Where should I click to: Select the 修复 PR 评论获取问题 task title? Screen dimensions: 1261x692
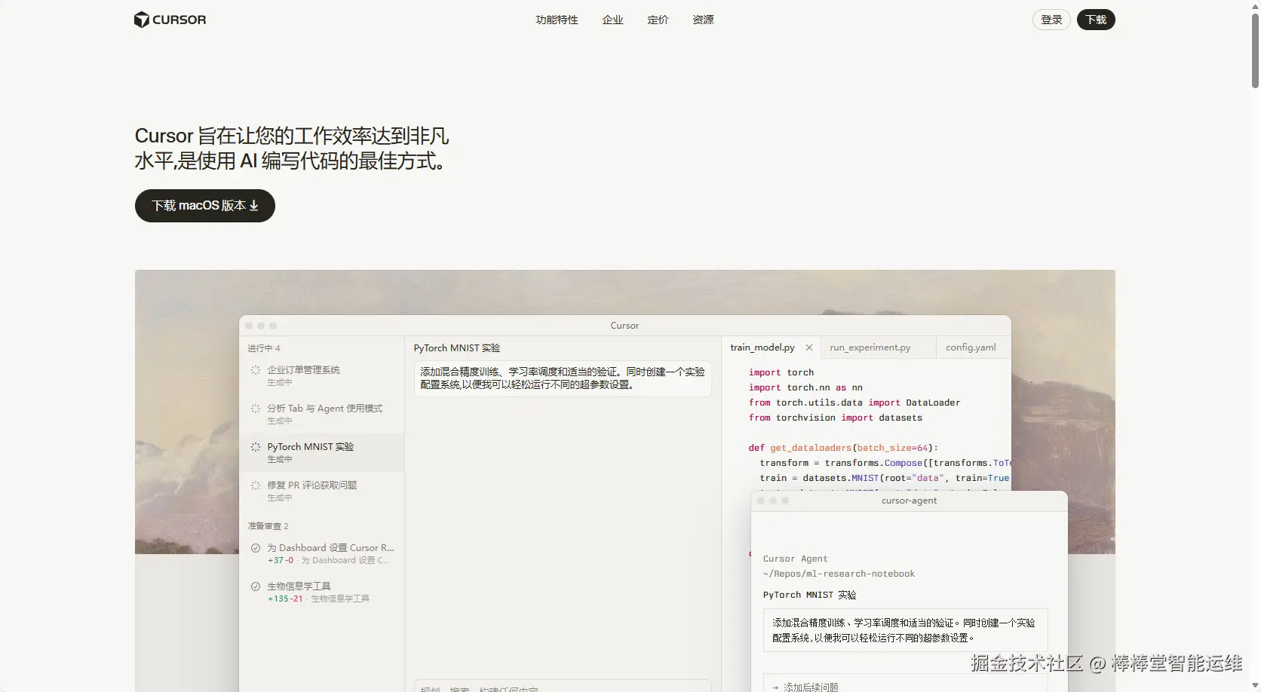click(312, 485)
